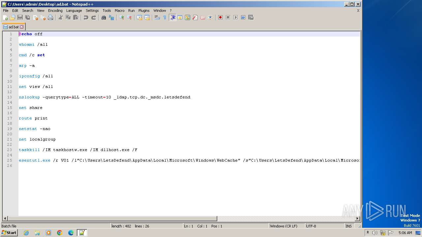Toggle synchronize vertical scrolling icon
The height and width of the screenshot is (237, 422).
[139, 17]
